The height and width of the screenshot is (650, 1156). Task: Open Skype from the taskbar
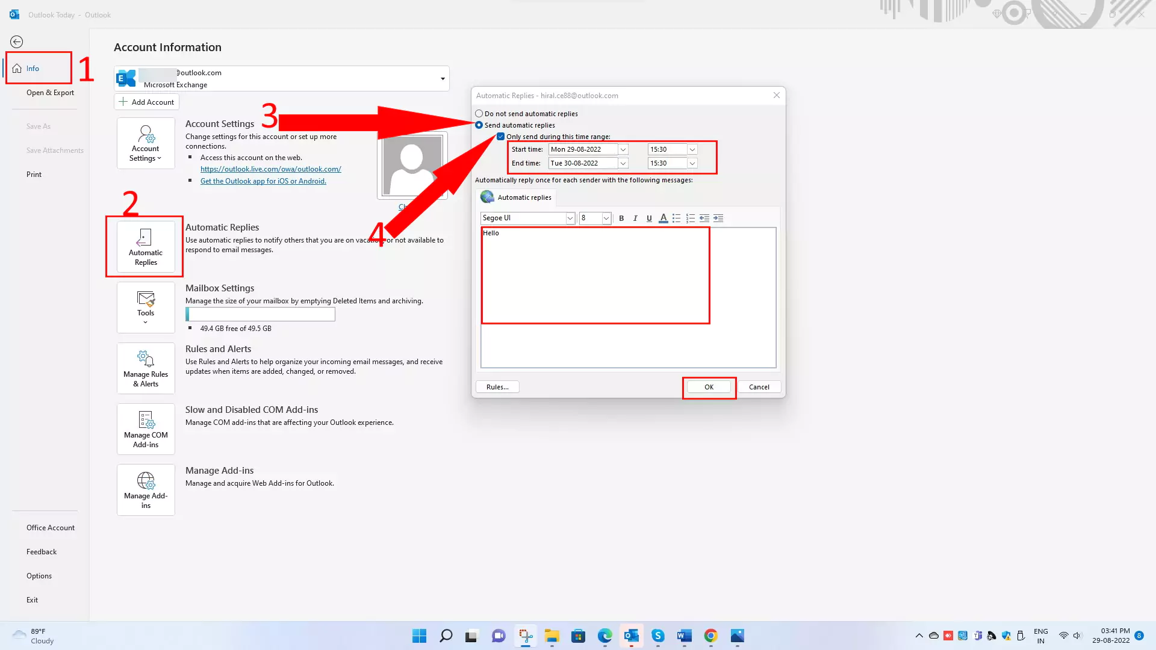click(658, 636)
